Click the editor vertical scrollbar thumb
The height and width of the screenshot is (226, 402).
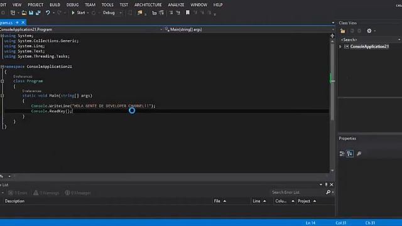332,82
